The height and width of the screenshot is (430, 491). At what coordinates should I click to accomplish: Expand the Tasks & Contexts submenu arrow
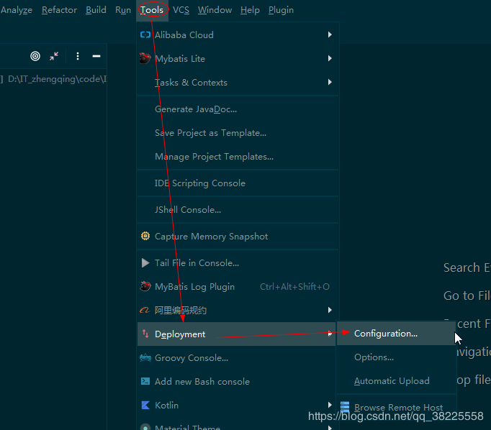pyautogui.click(x=330, y=82)
